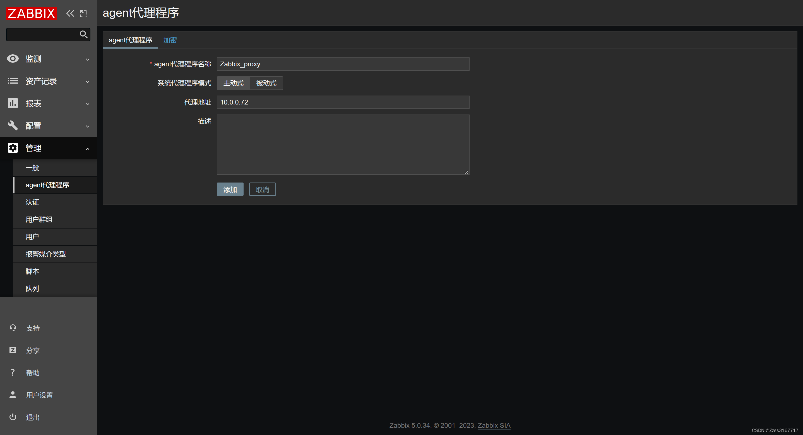Image resolution: width=803 pixels, height=435 pixels.
Task: Expand the 报表 menu chevron
Action: pos(88,104)
